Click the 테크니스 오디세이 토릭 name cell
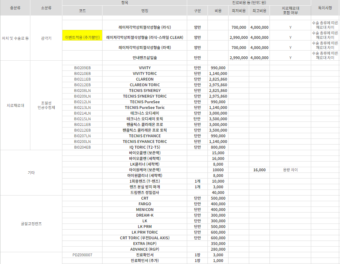 click(x=145, y=119)
